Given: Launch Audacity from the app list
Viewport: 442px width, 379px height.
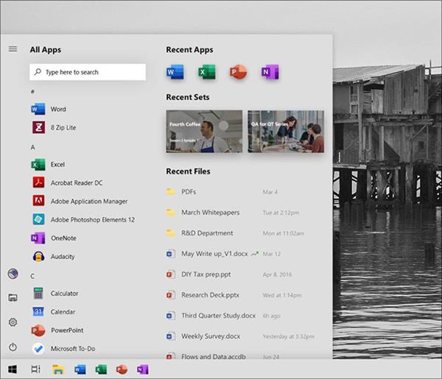Looking at the screenshot, I should pyautogui.click(x=62, y=257).
